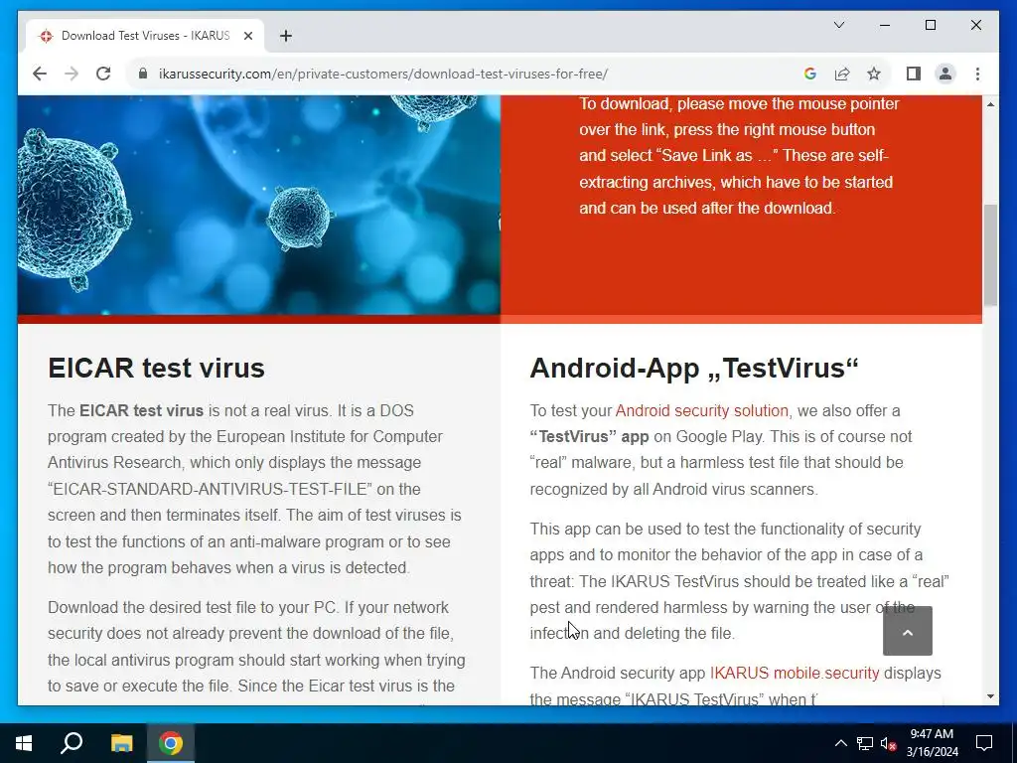
Task: Click the page scrollbar down arrow
Action: pyautogui.click(x=990, y=696)
